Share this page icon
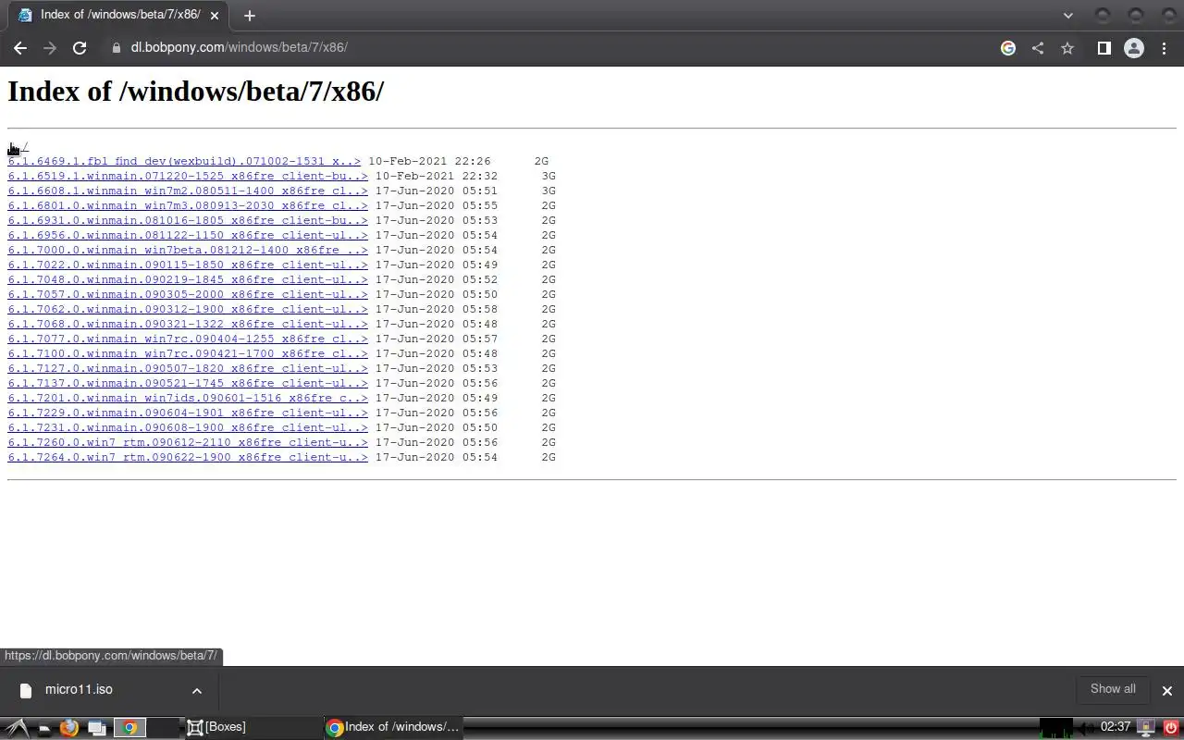 [x=1038, y=48]
